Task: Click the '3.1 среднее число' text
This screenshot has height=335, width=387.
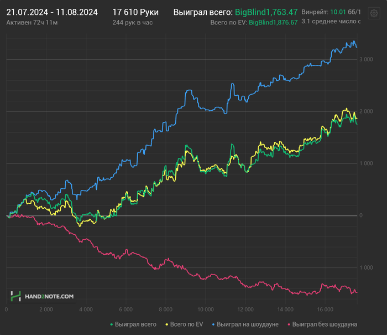Action: (331, 22)
